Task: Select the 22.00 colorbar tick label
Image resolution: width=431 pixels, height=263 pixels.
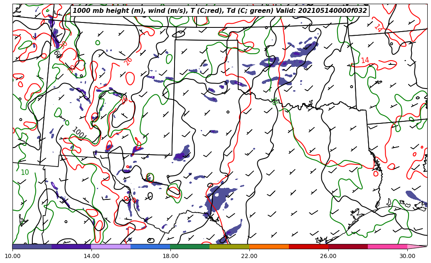Action: [249, 256]
